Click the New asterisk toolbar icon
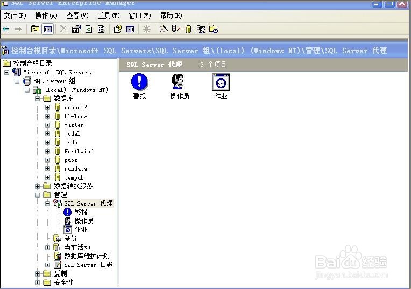This screenshot has width=411, height=289. (146, 29)
